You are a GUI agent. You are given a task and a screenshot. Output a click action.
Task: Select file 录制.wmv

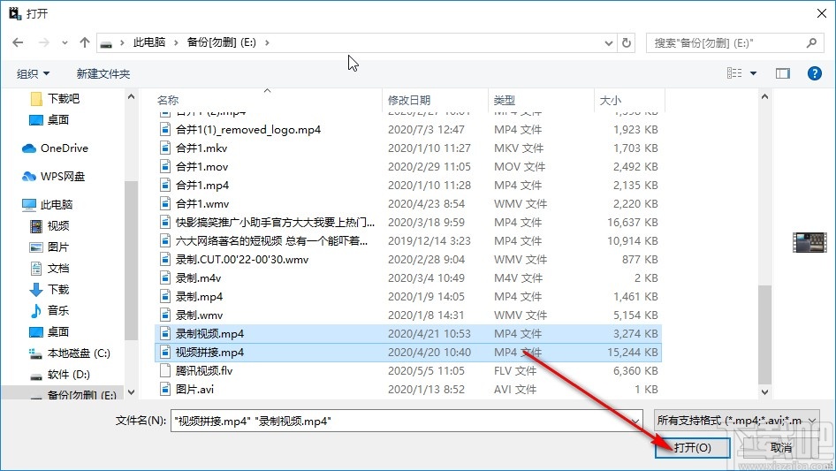(x=408, y=315)
